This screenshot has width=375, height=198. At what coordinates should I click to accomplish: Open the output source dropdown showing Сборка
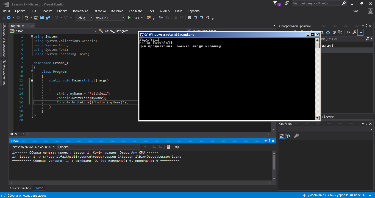99,147
